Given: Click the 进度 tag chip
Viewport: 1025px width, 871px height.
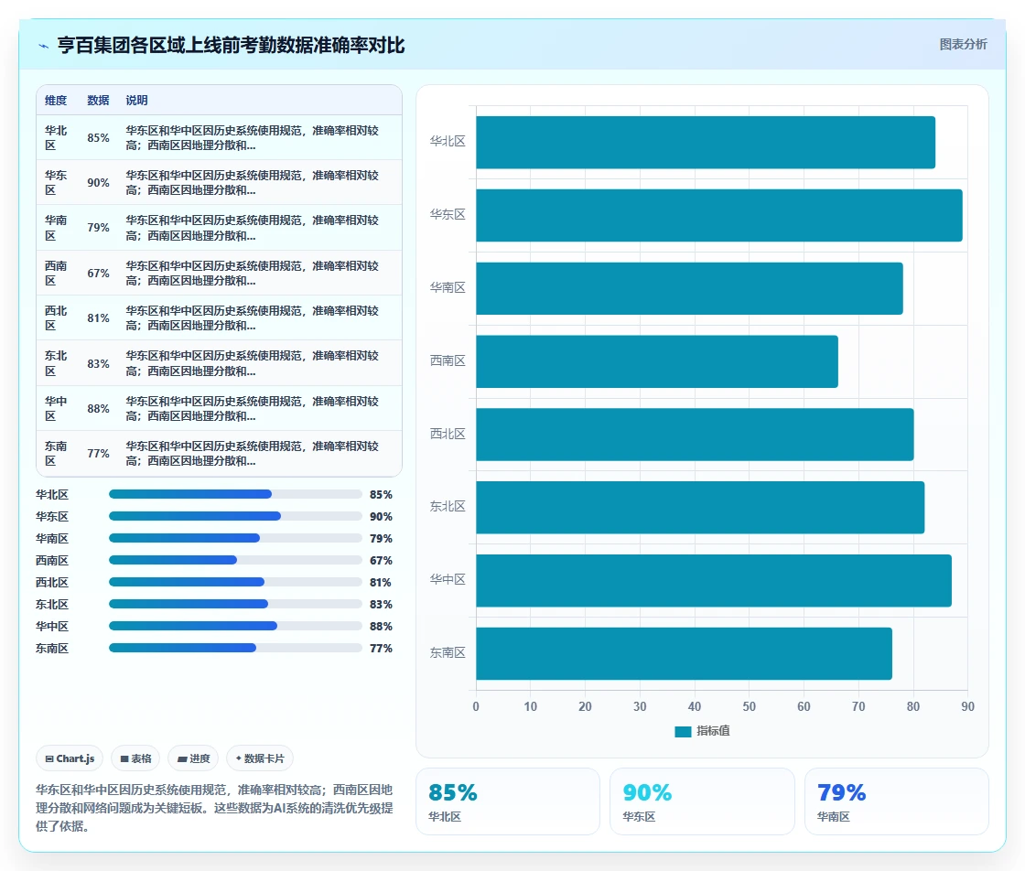Looking at the screenshot, I should pos(193,758).
